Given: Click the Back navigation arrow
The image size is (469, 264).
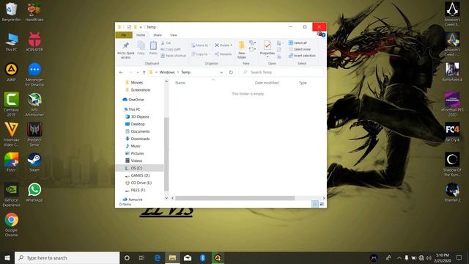Looking at the screenshot, I should pyautogui.click(x=121, y=73).
